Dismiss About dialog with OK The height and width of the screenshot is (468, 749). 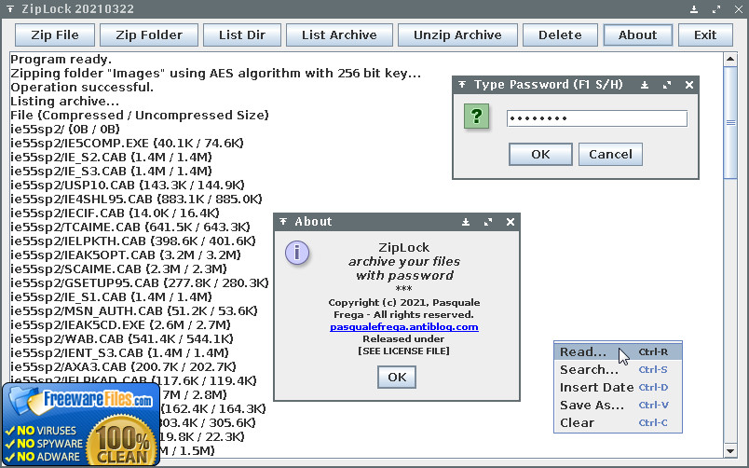(397, 378)
